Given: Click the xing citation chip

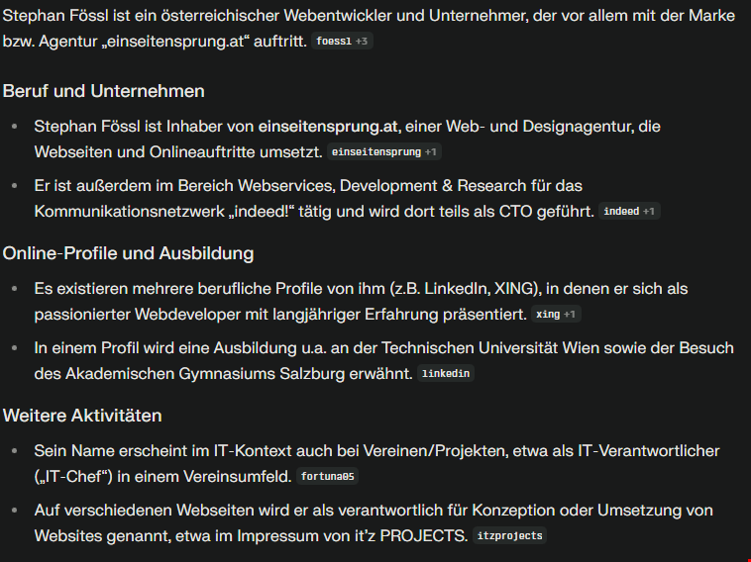Looking at the screenshot, I should 556,315.
